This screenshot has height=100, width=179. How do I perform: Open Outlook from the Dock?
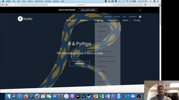[127, 96]
